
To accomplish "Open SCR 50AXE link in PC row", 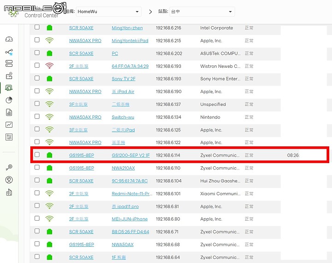I will coord(81,53).
